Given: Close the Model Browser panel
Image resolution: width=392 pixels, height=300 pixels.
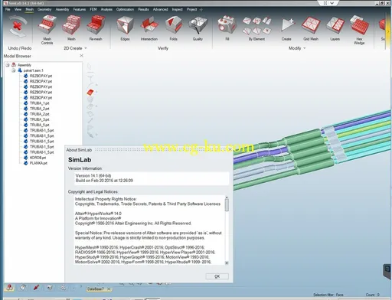Looking at the screenshot, I should click(x=81, y=56).
